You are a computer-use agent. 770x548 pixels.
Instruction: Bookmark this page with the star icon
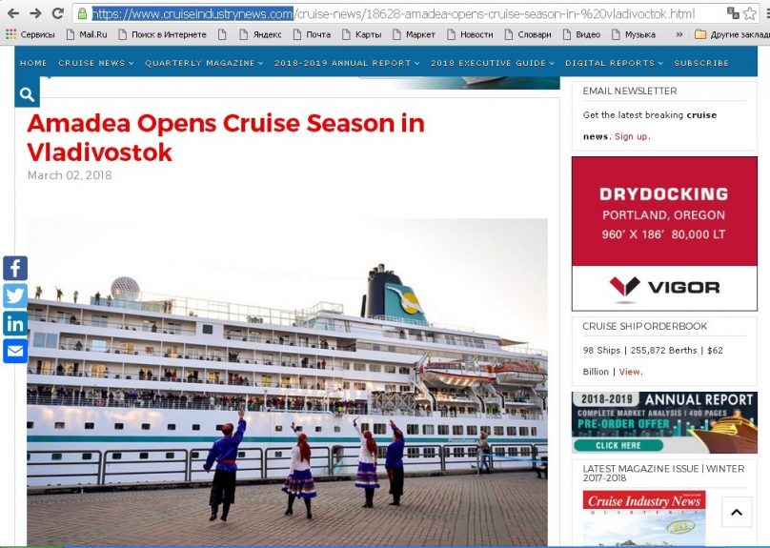coord(749,13)
